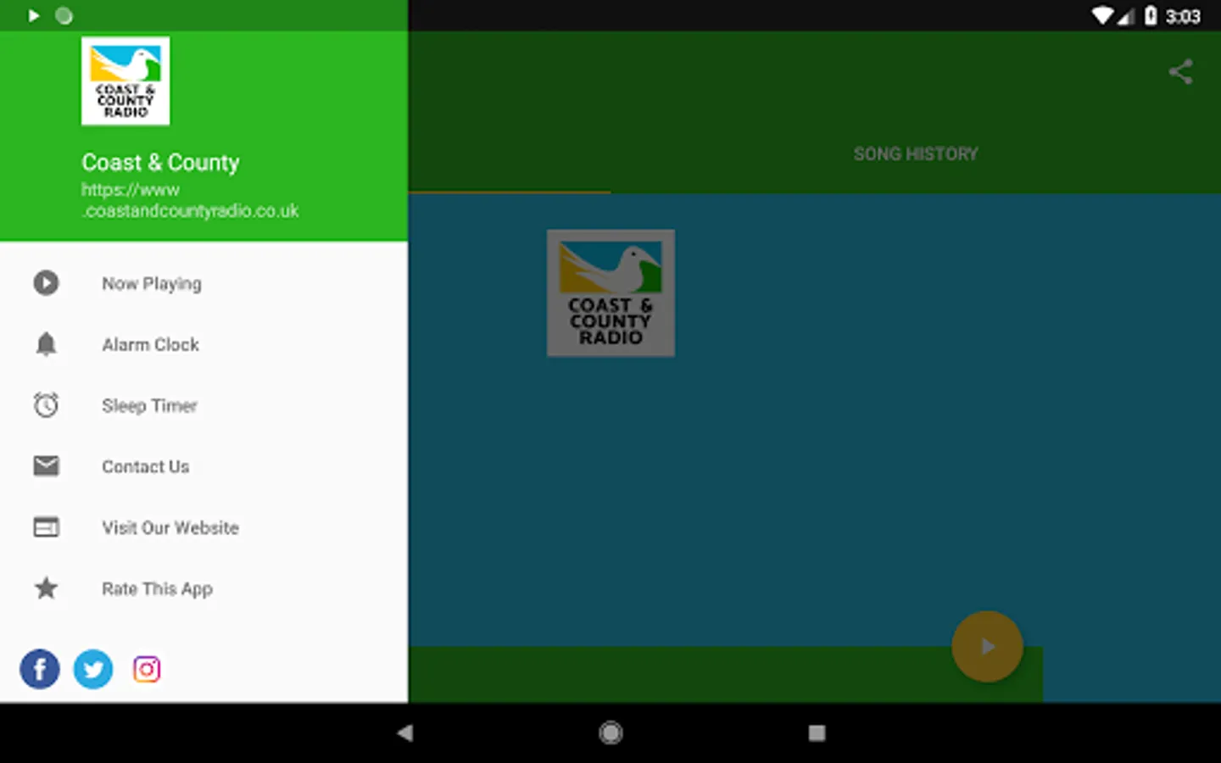Click the play circle icon beside Now Playing
Screen dimensions: 1221x763
click(x=47, y=283)
